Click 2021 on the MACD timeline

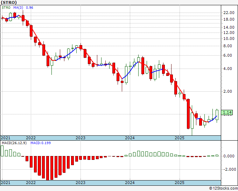click(6, 183)
